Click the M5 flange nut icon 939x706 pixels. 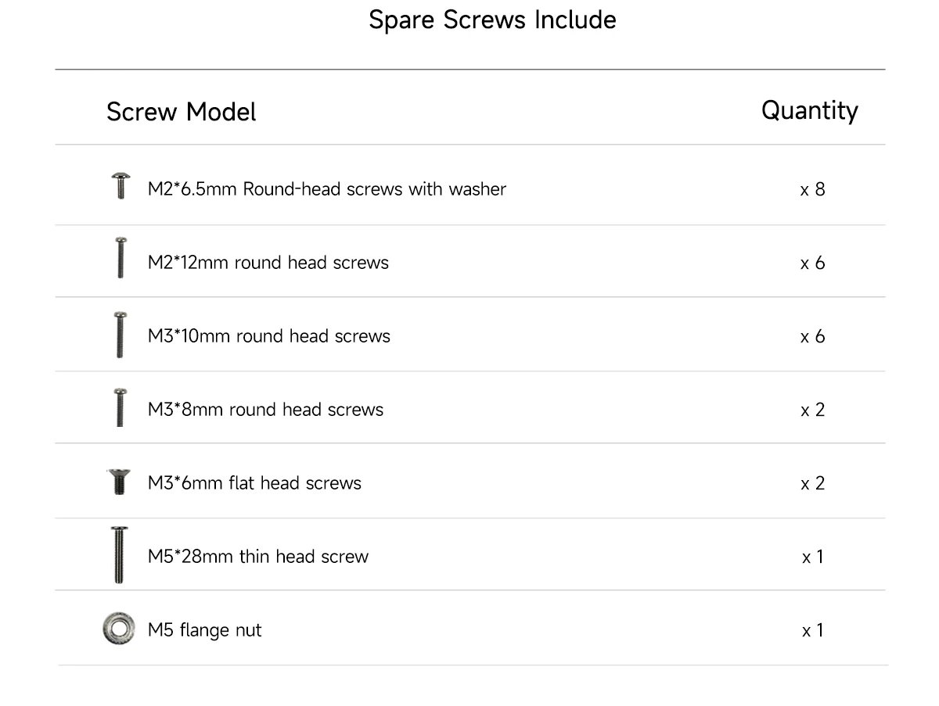(x=118, y=629)
